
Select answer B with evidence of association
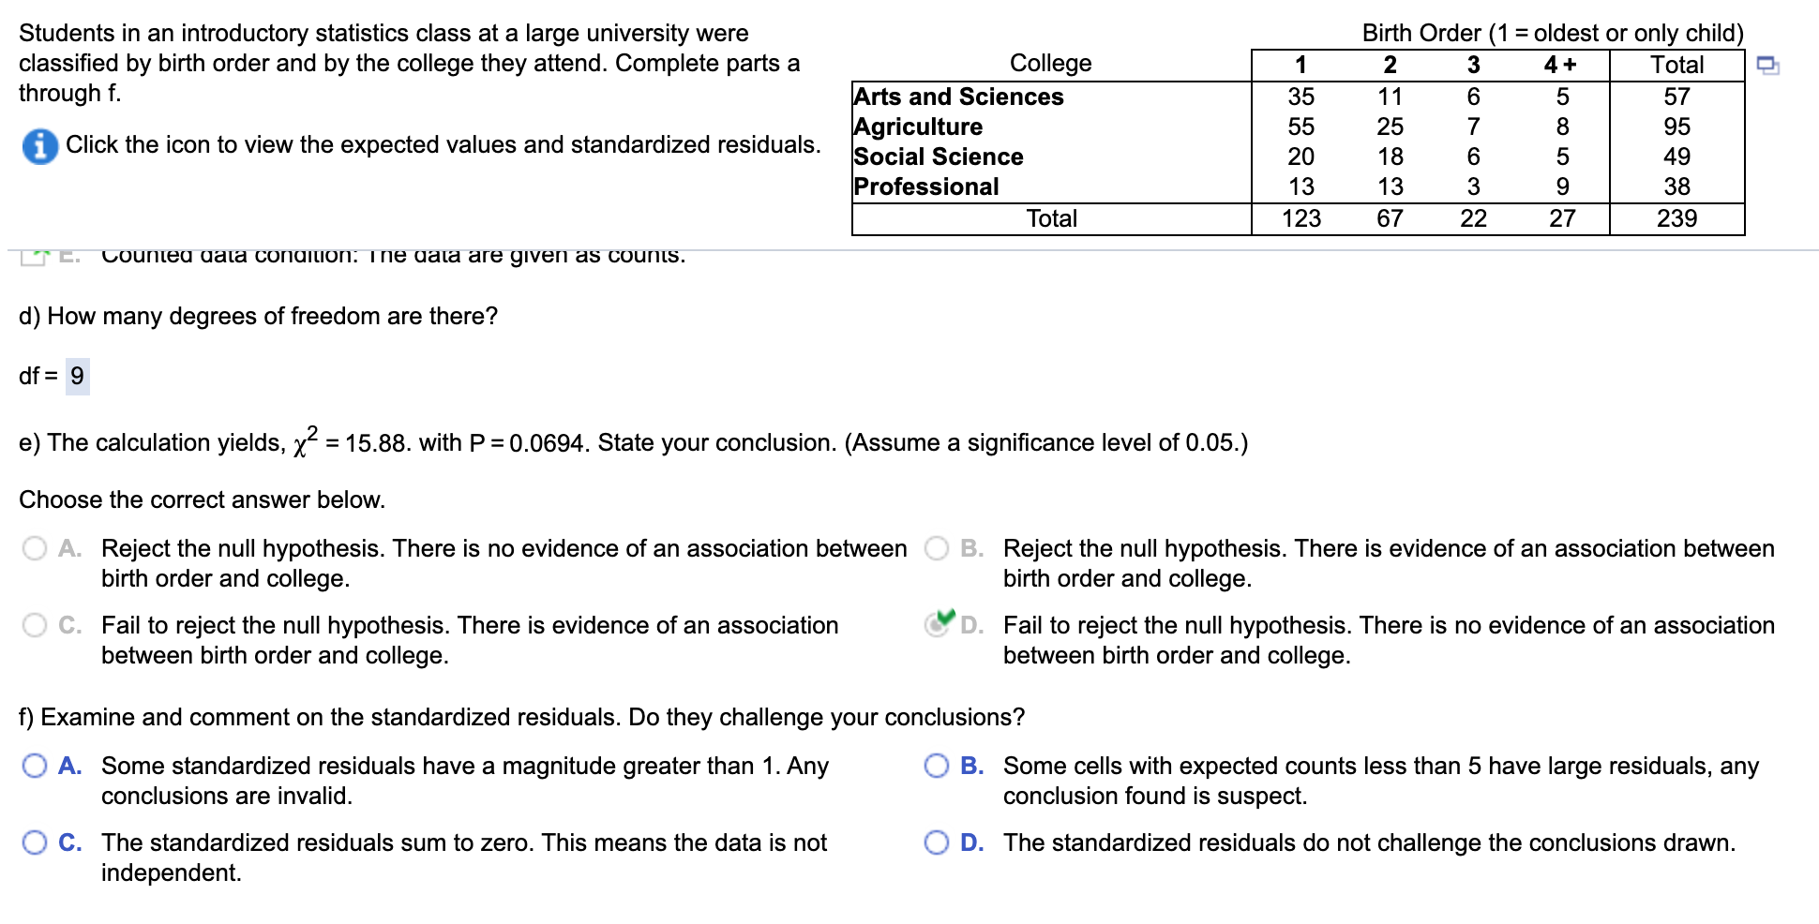pyautogui.click(x=938, y=549)
